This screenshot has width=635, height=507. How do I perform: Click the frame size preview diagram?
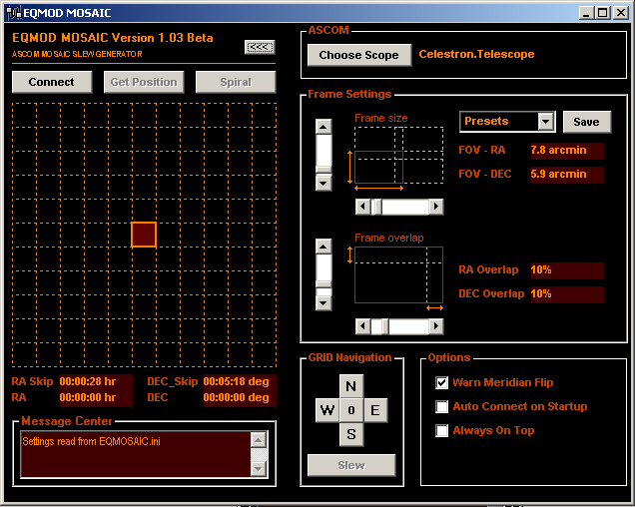click(x=398, y=156)
